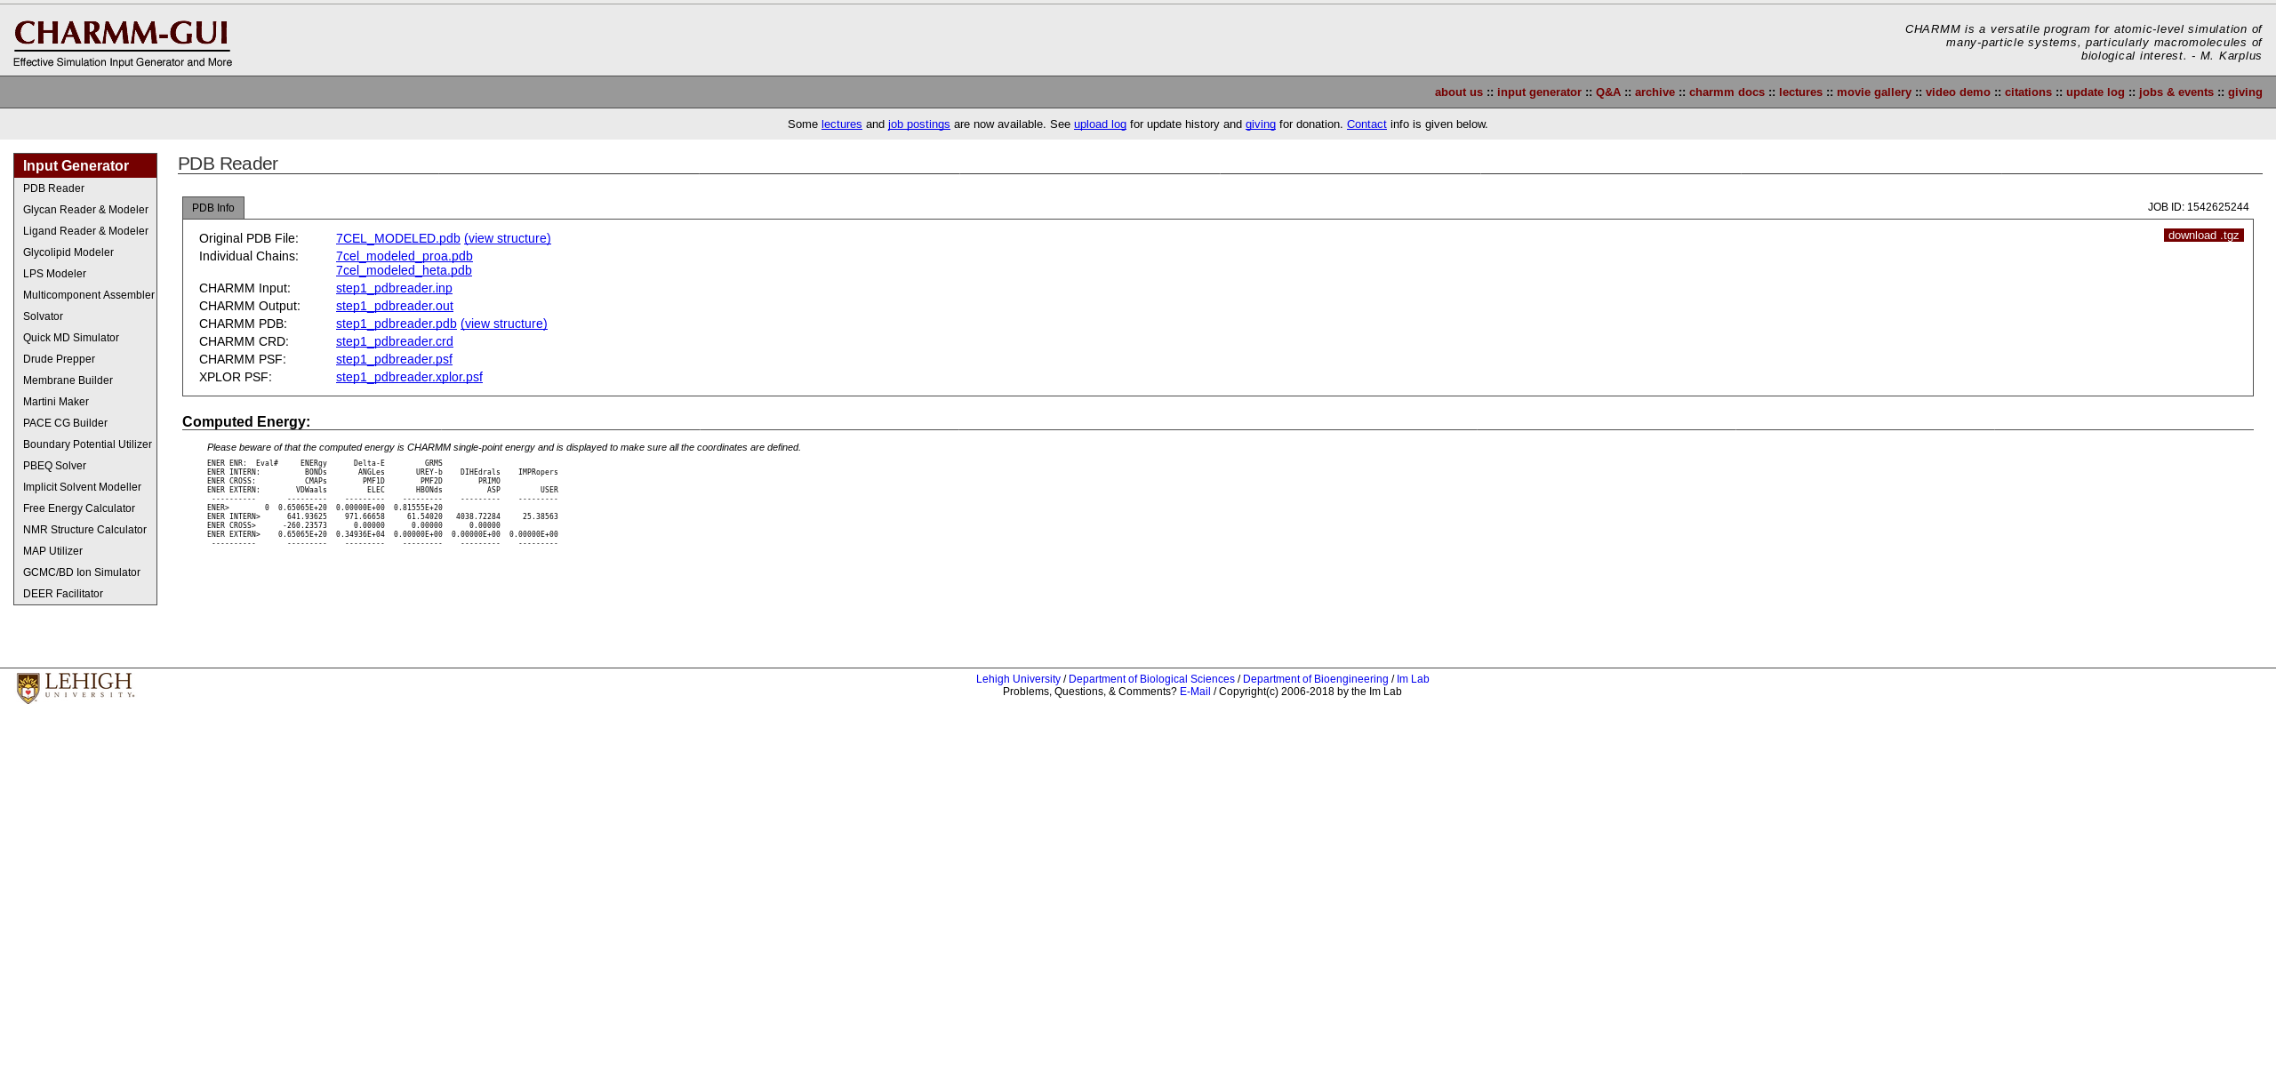Visit Lehigh University footer link
Screen dimensions: 2276x1080
tap(1018, 679)
